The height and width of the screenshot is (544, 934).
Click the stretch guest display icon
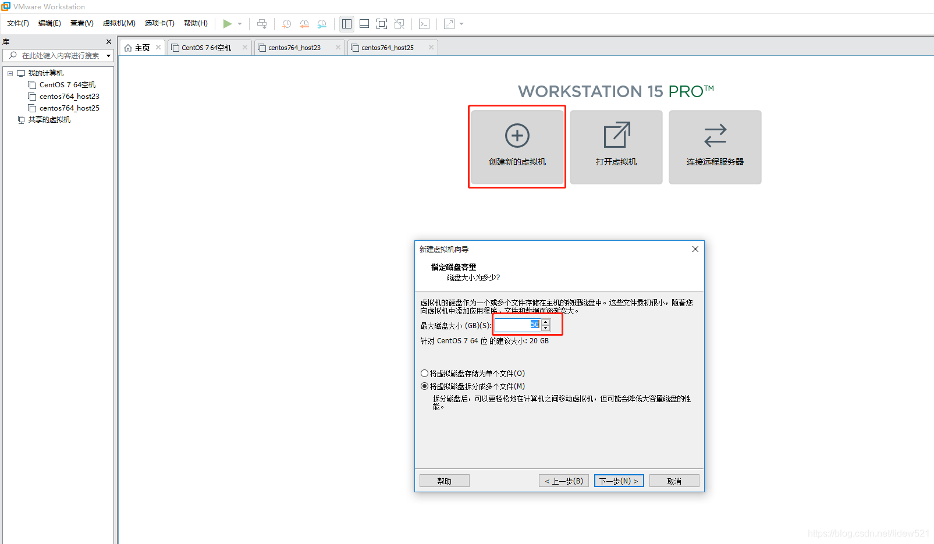[x=449, y=24]
